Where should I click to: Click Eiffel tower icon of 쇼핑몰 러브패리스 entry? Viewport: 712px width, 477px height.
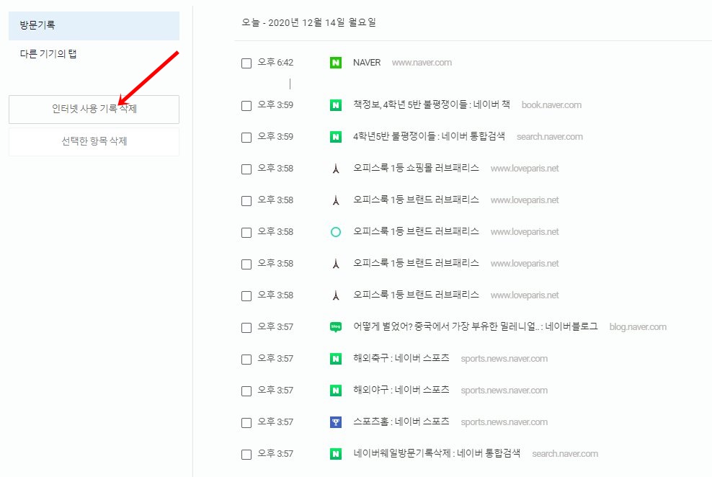click(336, 169)
